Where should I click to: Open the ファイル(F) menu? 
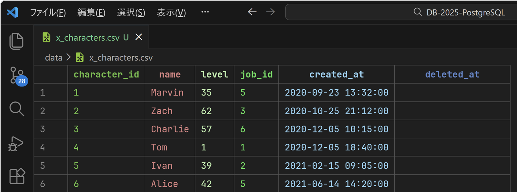coord(48,13)
